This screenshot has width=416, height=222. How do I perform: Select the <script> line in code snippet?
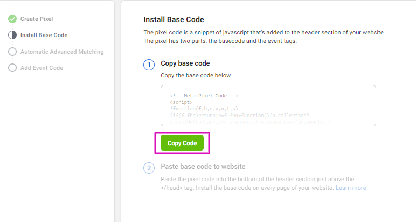point(181,102)
